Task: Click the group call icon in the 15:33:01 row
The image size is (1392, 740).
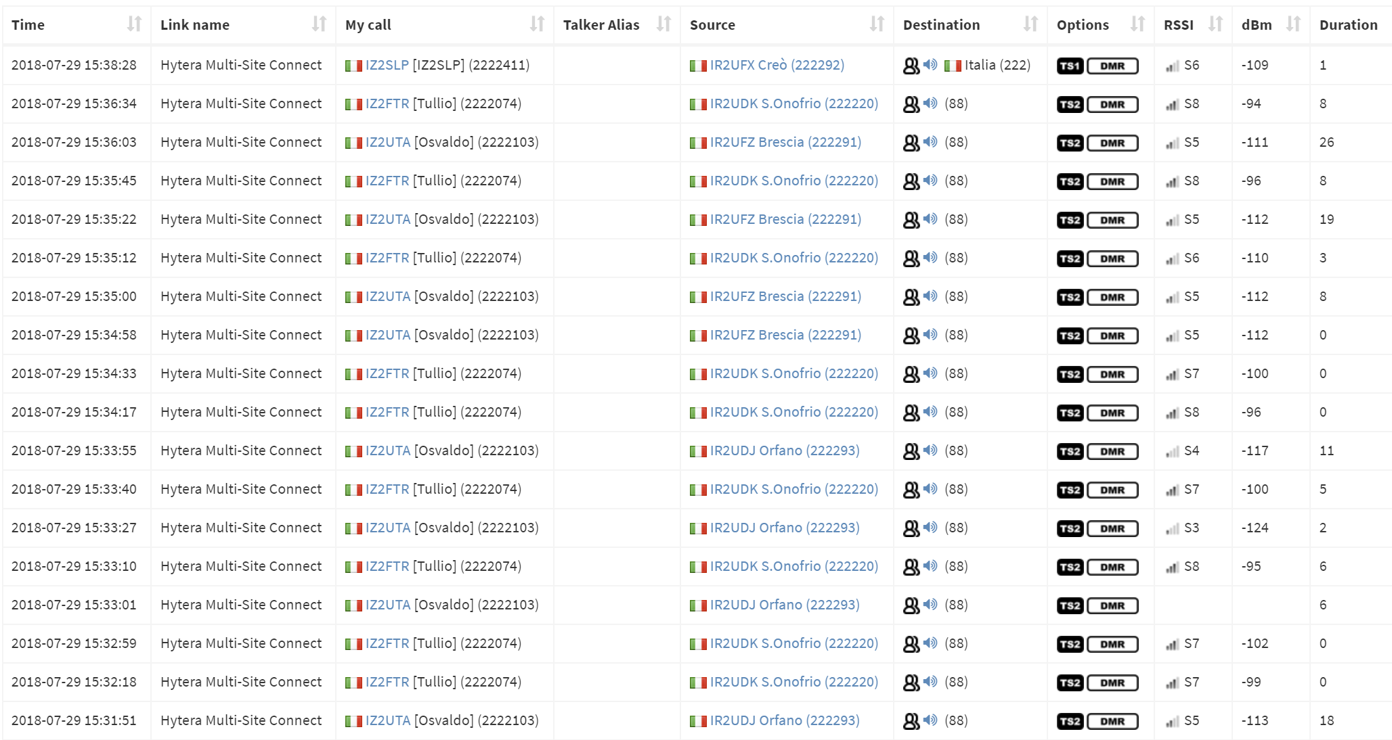Action: pos(911,605)
